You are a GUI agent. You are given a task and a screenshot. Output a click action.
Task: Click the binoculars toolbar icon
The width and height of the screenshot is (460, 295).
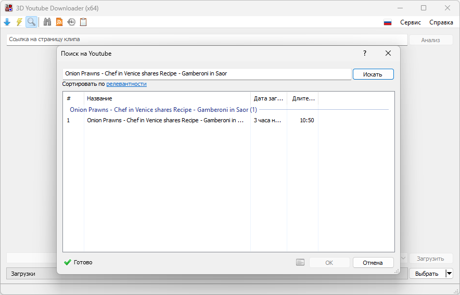47,22
